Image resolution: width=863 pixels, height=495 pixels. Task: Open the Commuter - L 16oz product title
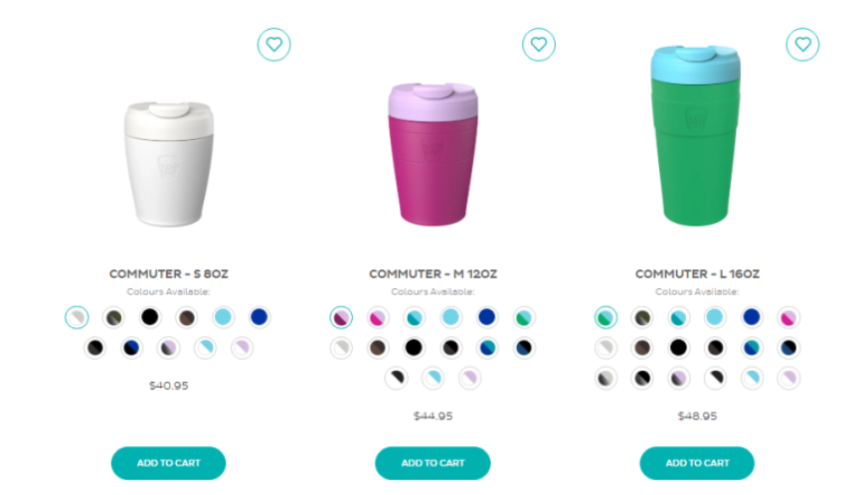[x=697, y=274]
